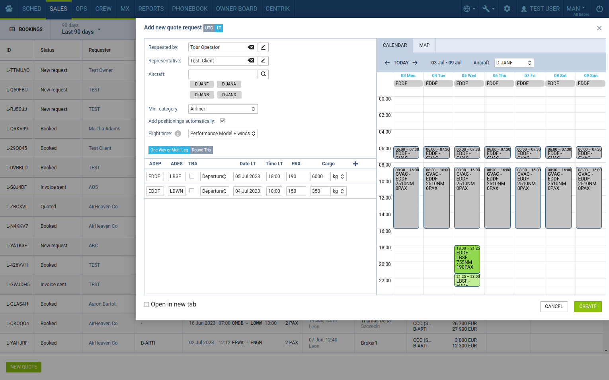Select EDDF-LBSF 18:00 calendar flight

pyautogui.click(x=467, y=259)
